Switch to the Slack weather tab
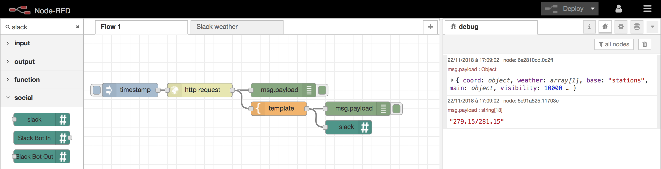The image size is (661, 169). [237, 27]
